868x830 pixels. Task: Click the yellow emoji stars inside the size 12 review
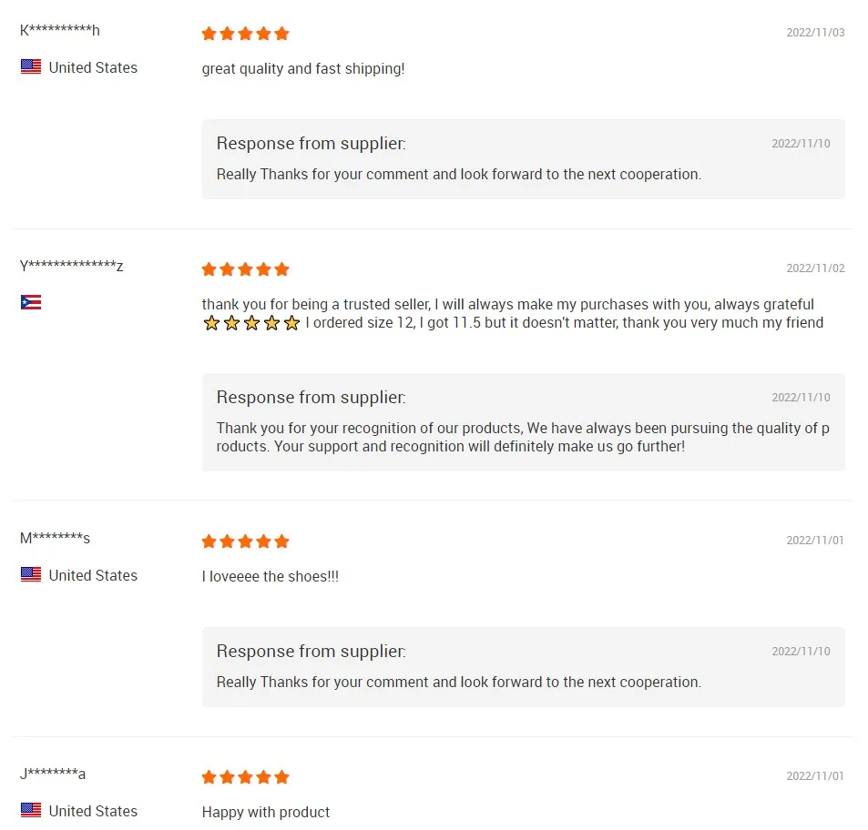(x=251, y=323)
